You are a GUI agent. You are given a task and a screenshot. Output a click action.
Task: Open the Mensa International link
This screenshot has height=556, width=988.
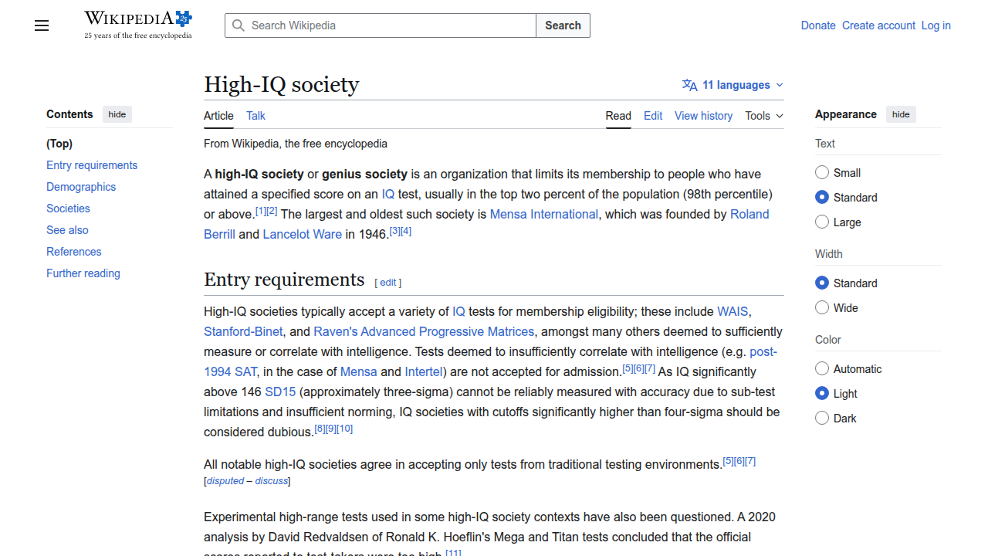(544, 214)
